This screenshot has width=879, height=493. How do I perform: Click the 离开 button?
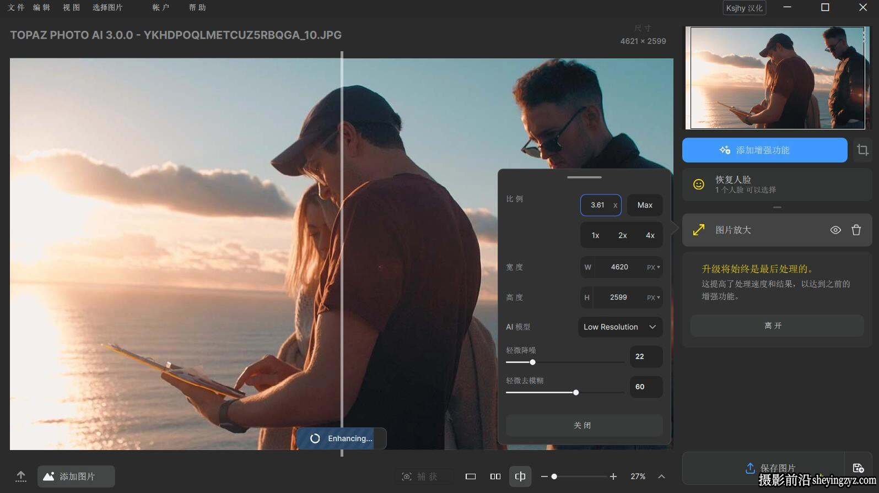(x=776, y=326)
